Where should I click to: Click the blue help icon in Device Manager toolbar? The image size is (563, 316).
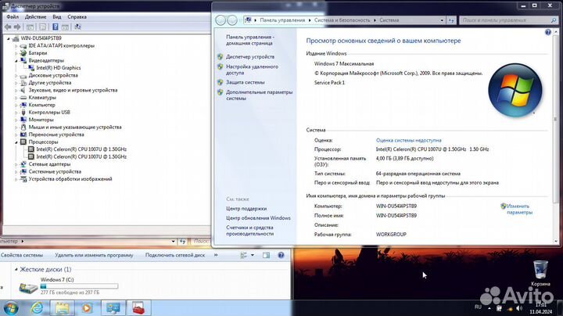tap(56, 27)
